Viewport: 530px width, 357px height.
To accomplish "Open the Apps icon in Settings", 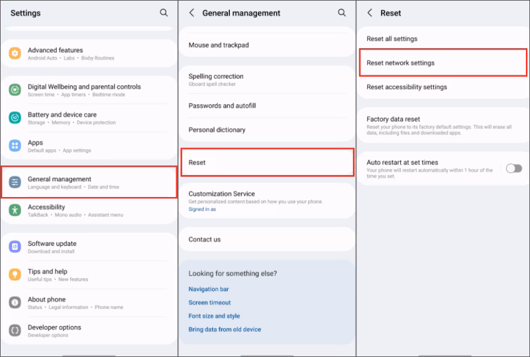I will point(15,146).
